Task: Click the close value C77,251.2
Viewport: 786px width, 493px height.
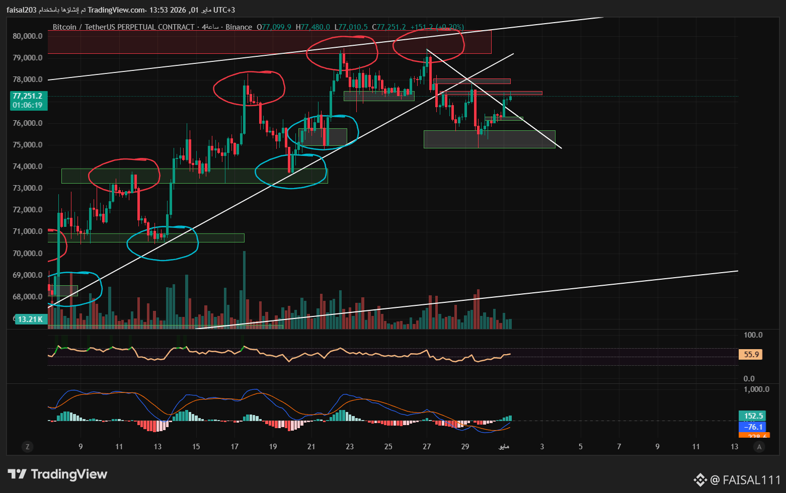Action: pos(388,27)
